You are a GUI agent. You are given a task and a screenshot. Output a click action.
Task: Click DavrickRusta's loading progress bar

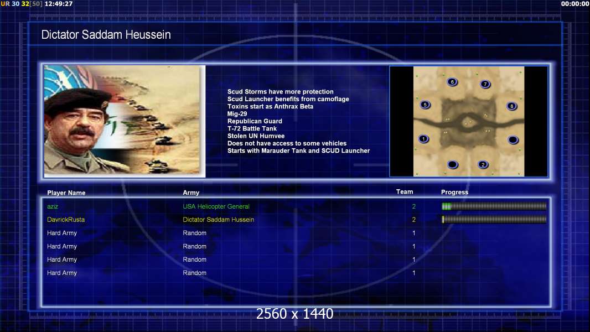pos(494,220)
